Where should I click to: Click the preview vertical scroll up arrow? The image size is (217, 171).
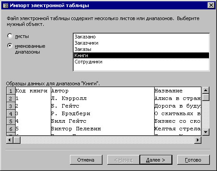[x=206, y=90]
